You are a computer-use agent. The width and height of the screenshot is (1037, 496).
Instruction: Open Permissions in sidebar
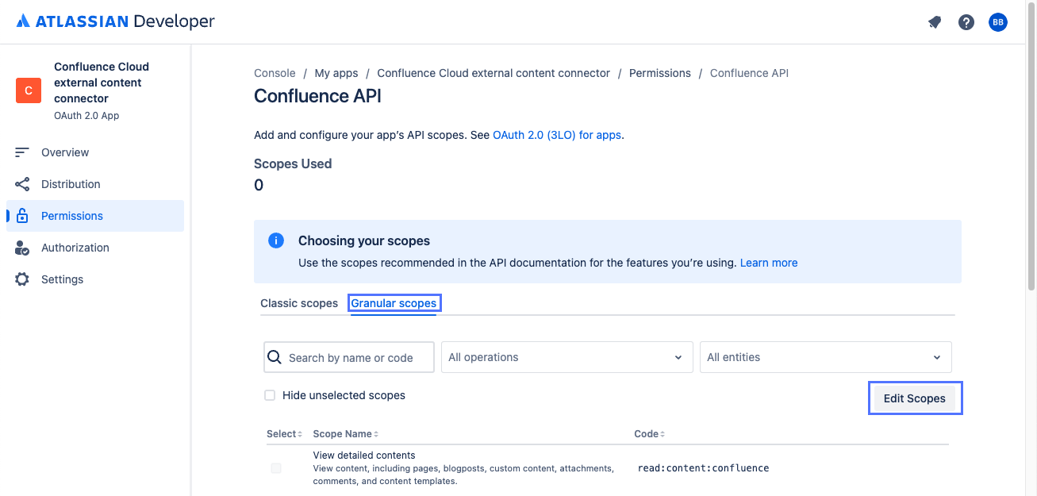pyautogui.click(x=95, y=216)
